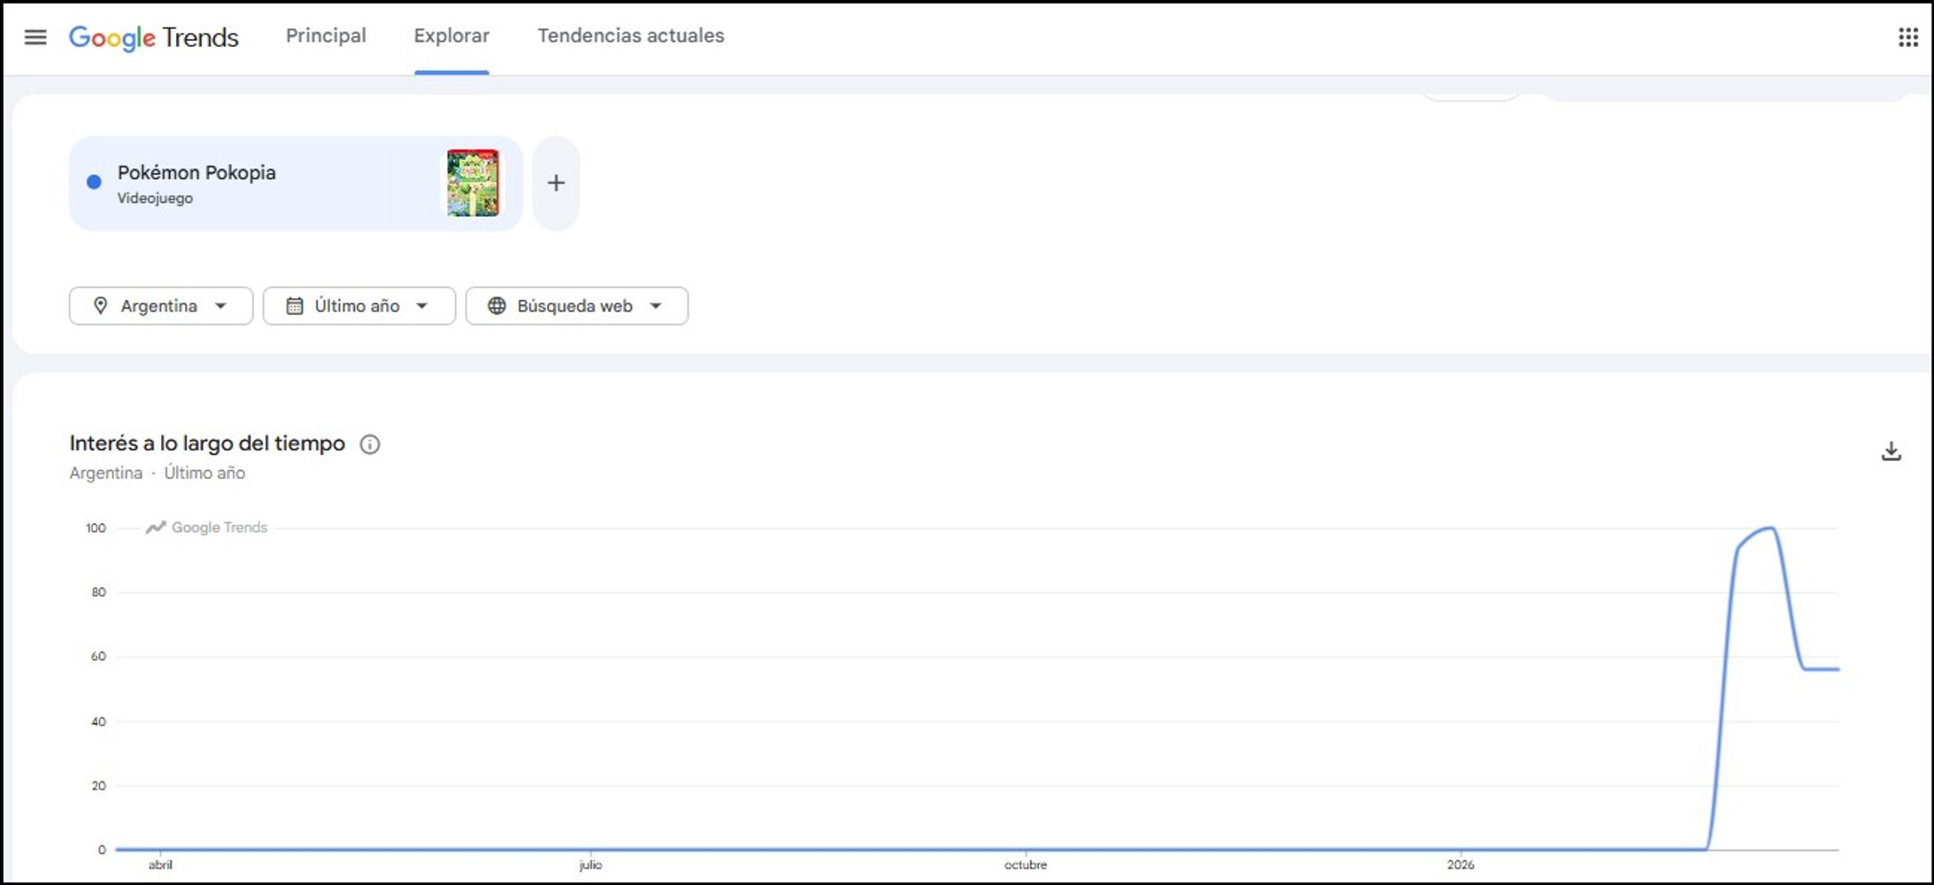Screen dimensions: 1934x885
Task: Click the Google Trends logo
Action: 154,37
